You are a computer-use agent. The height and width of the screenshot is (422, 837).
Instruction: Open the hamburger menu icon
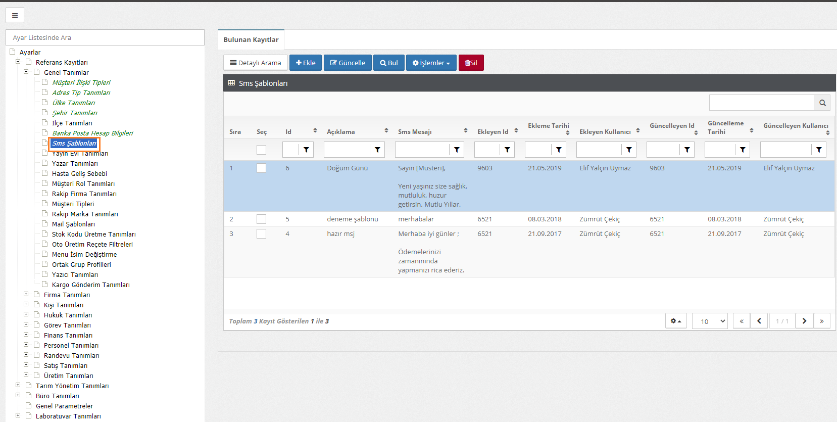point(15,15)
